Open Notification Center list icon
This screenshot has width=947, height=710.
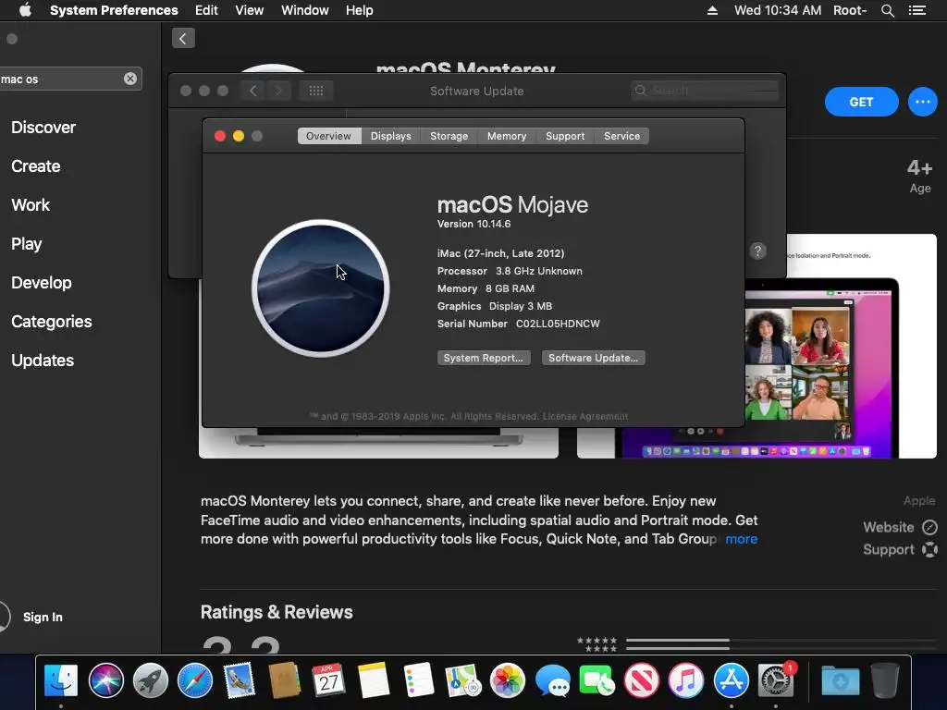coord(917,10)
